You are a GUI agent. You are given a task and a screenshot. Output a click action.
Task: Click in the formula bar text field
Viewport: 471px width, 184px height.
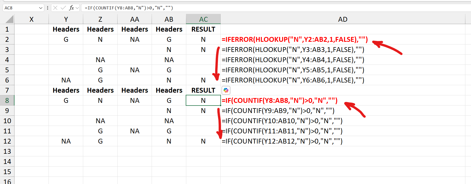pyautogui.click(x=276, y=8)
